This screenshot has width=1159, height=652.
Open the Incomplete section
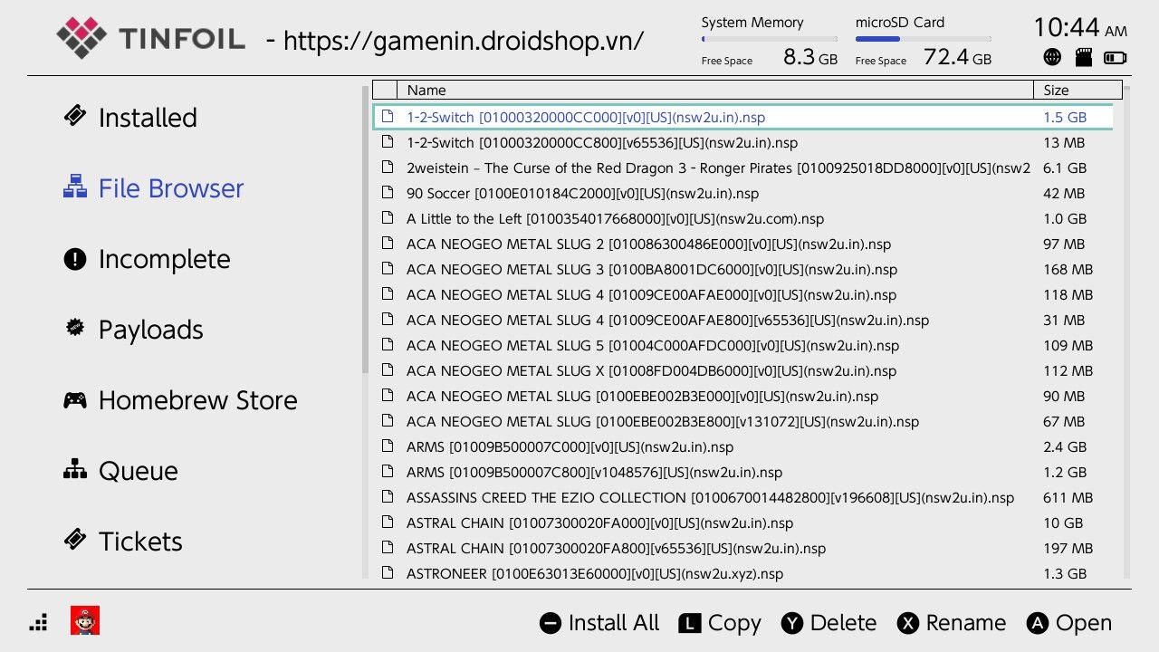(x=165, y=259)
